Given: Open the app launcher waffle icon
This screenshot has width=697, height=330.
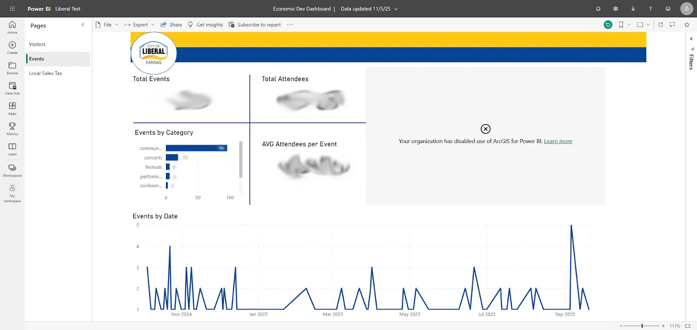Looking at the screenshot, I should pos(12,9).
